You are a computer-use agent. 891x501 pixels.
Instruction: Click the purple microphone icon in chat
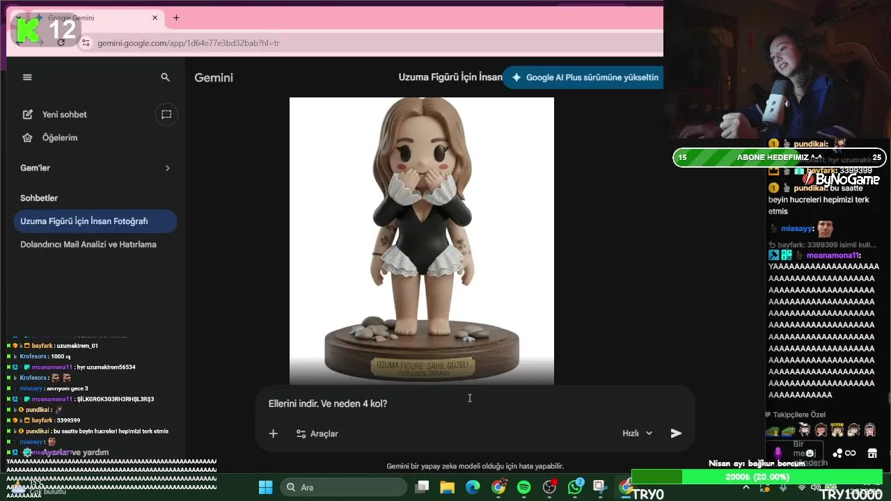coord(778,453)
